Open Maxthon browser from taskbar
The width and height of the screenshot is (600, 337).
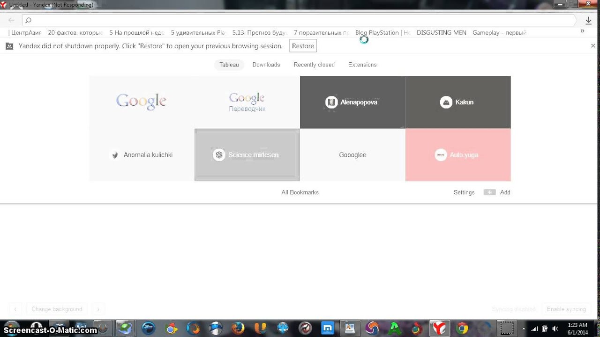coord(329,328)
